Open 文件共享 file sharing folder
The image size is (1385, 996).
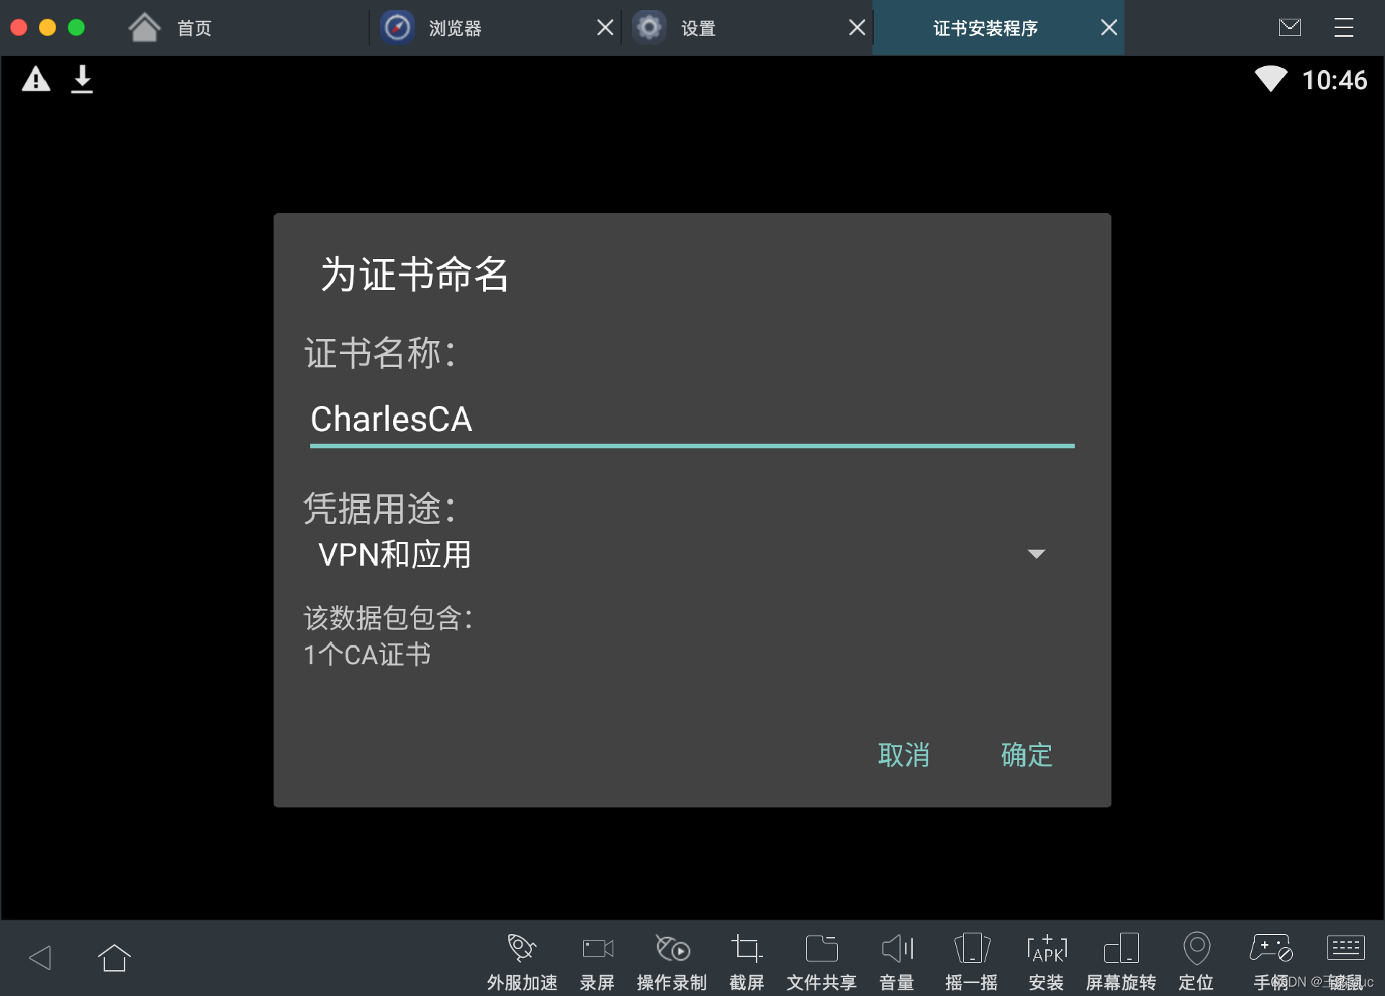click(x=821, y=949)
